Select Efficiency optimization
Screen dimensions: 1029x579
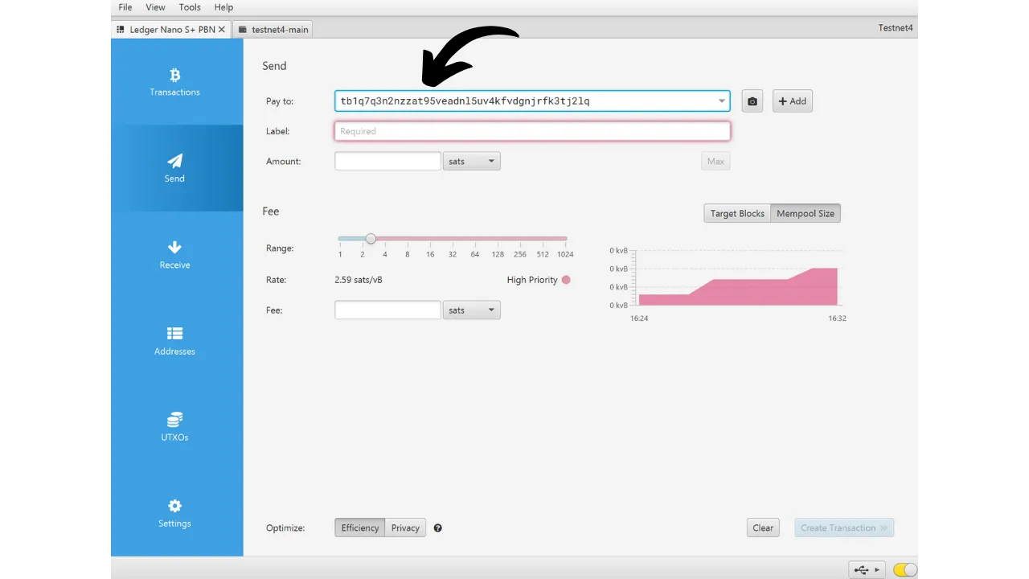tap(359, 528)
